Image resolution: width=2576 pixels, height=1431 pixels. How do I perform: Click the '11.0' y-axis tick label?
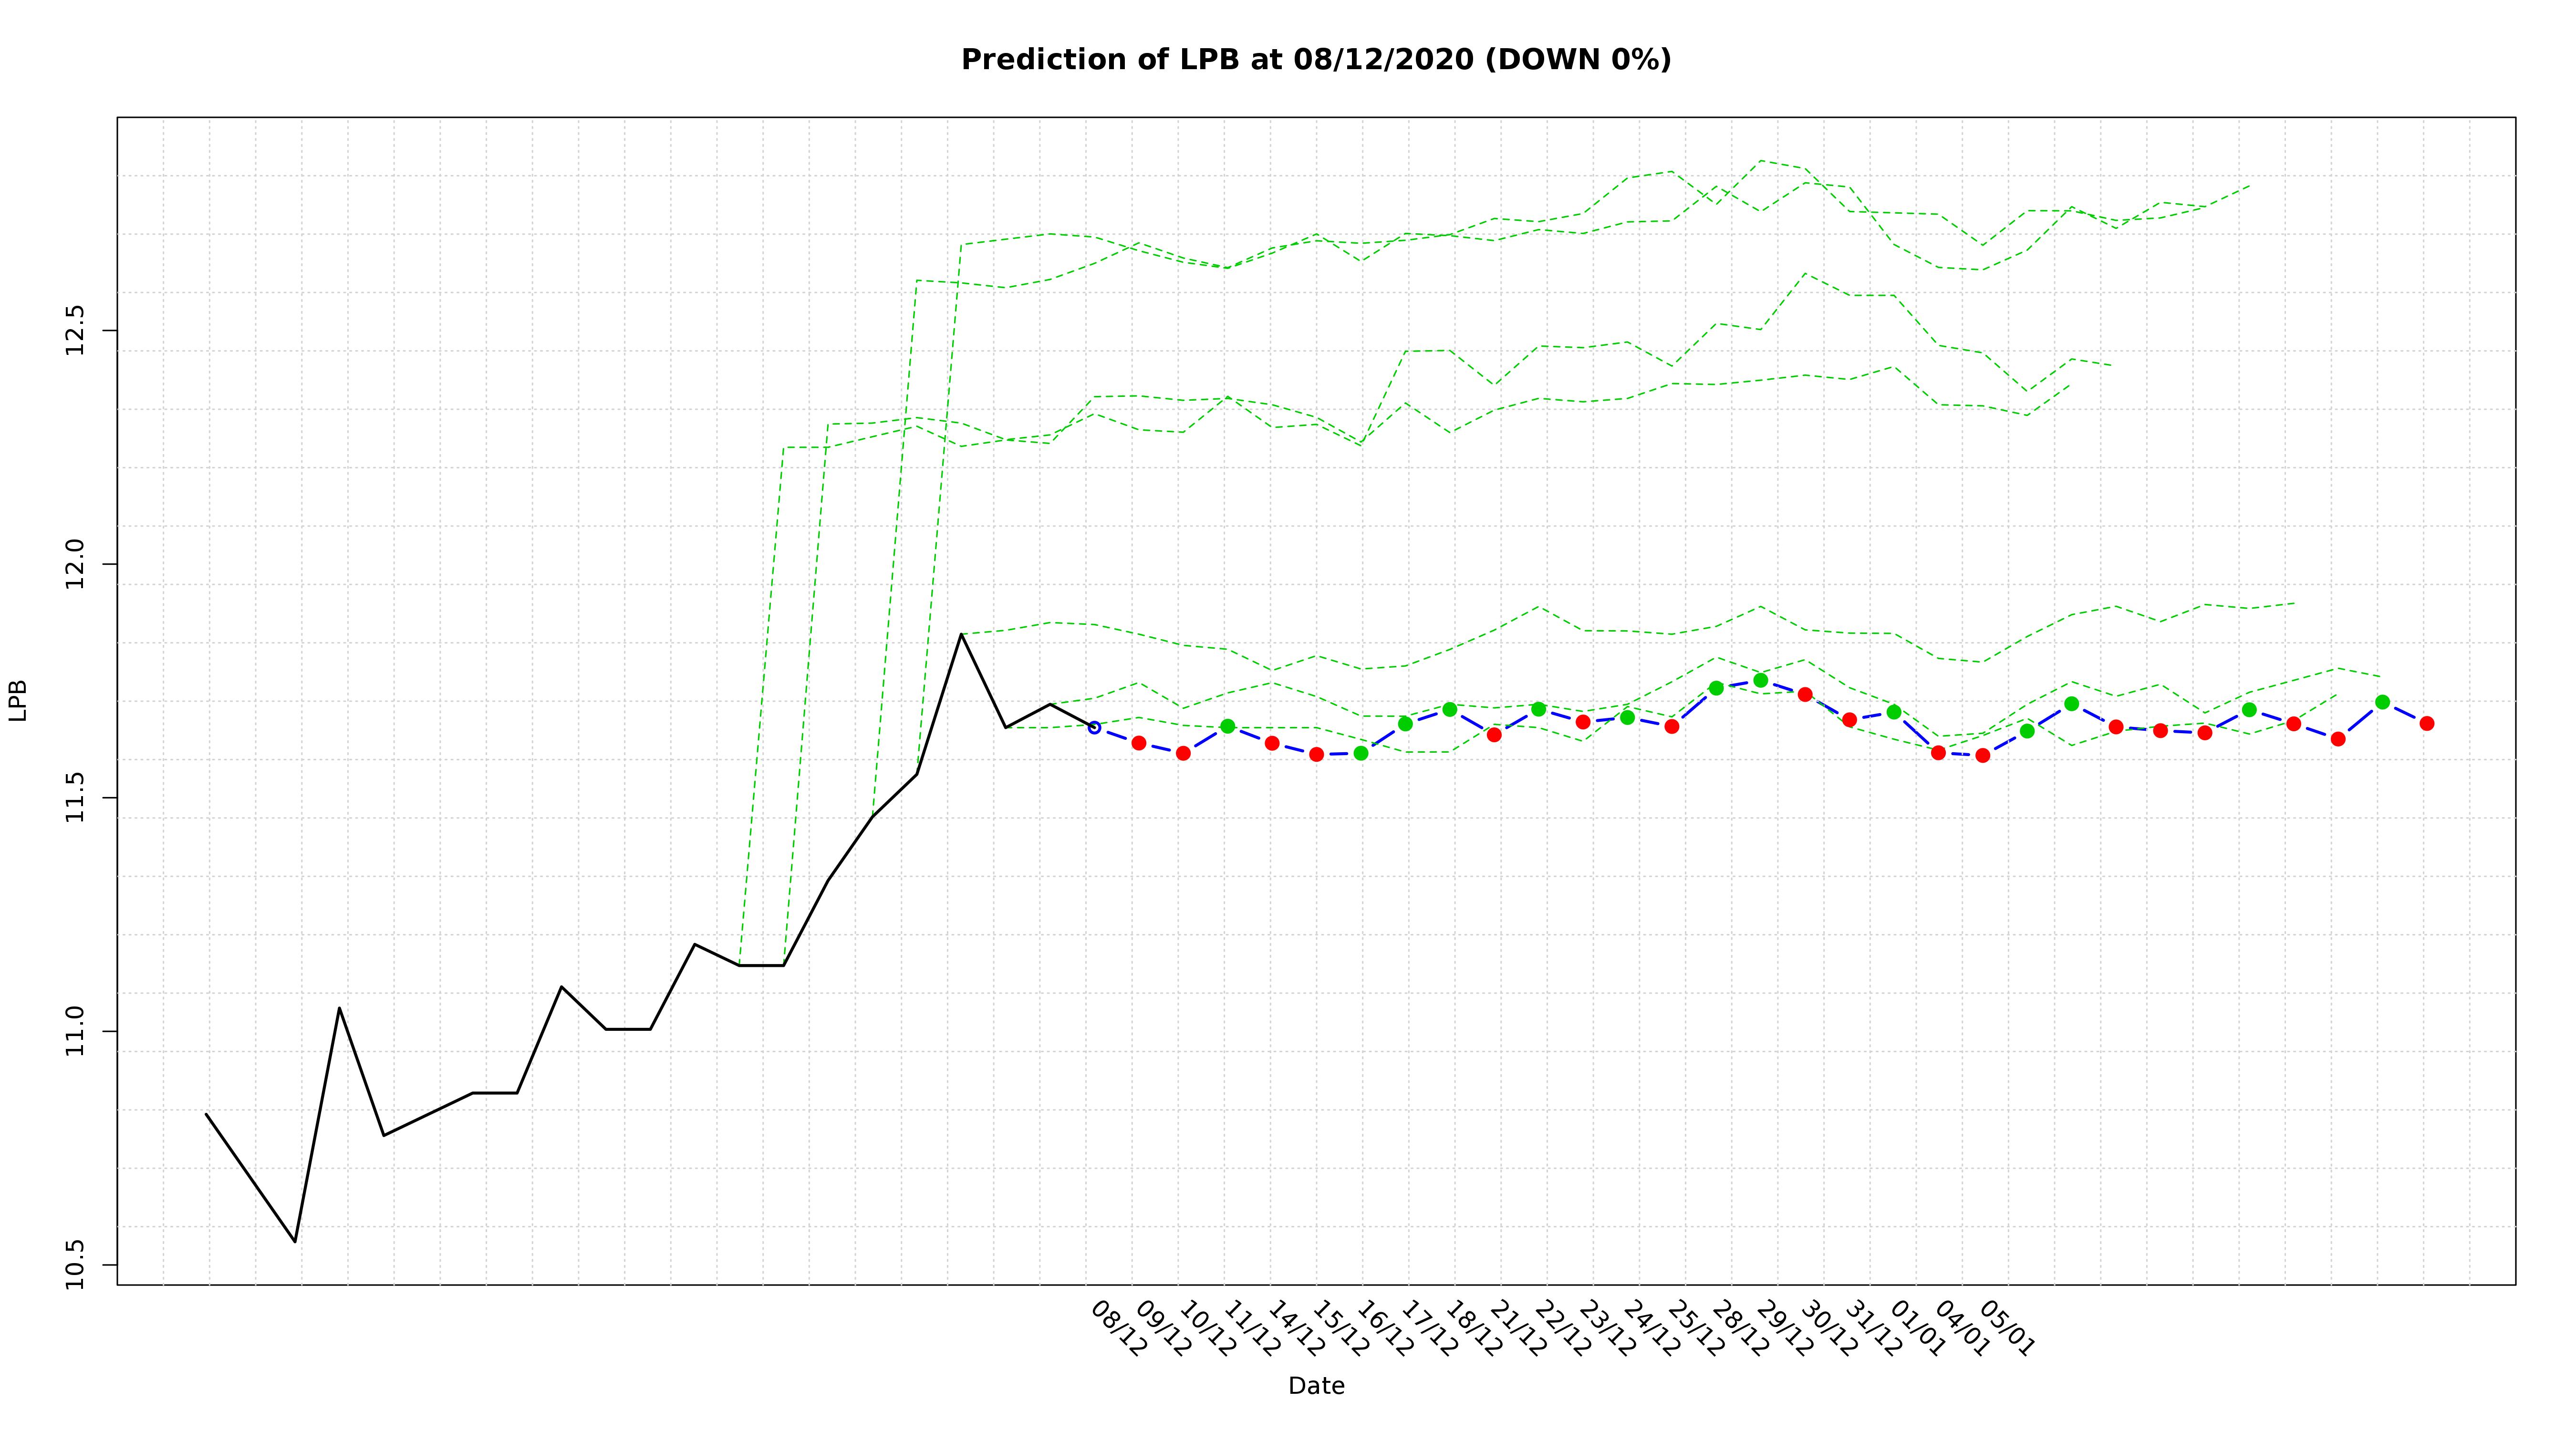tap(75, 1031)
